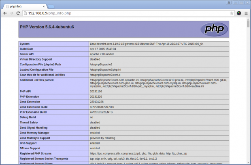Image resolution: width=251 pixels, height=165 pixels.
Task: Click the user profile button in title bar
Action: pyautogui.click(x=229, y=2)
